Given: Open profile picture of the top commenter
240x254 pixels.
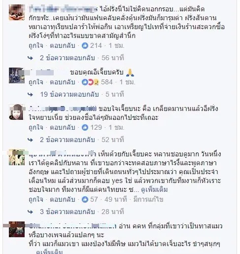Looking at the screenshot, I should click(x=17, y=12).
